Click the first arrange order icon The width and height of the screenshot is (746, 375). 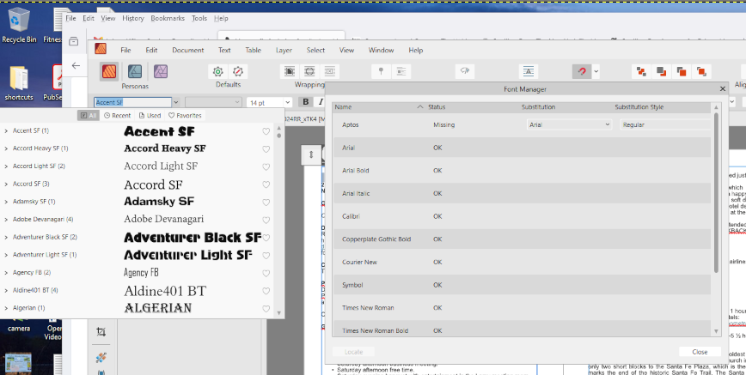tap(641, 71)
